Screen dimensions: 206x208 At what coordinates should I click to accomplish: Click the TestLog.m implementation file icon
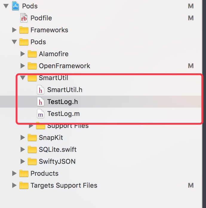tap(40, 114)
